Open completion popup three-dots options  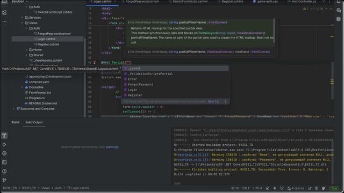pyautogui.click(x=225, y=101)
